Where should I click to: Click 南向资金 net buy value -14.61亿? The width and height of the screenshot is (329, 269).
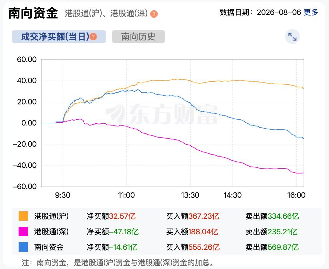(x=123, y=247)
